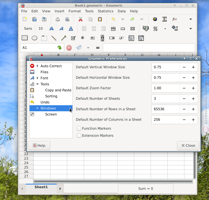
Task: Toggle italic text formatting
Action: tap(61, 29)
